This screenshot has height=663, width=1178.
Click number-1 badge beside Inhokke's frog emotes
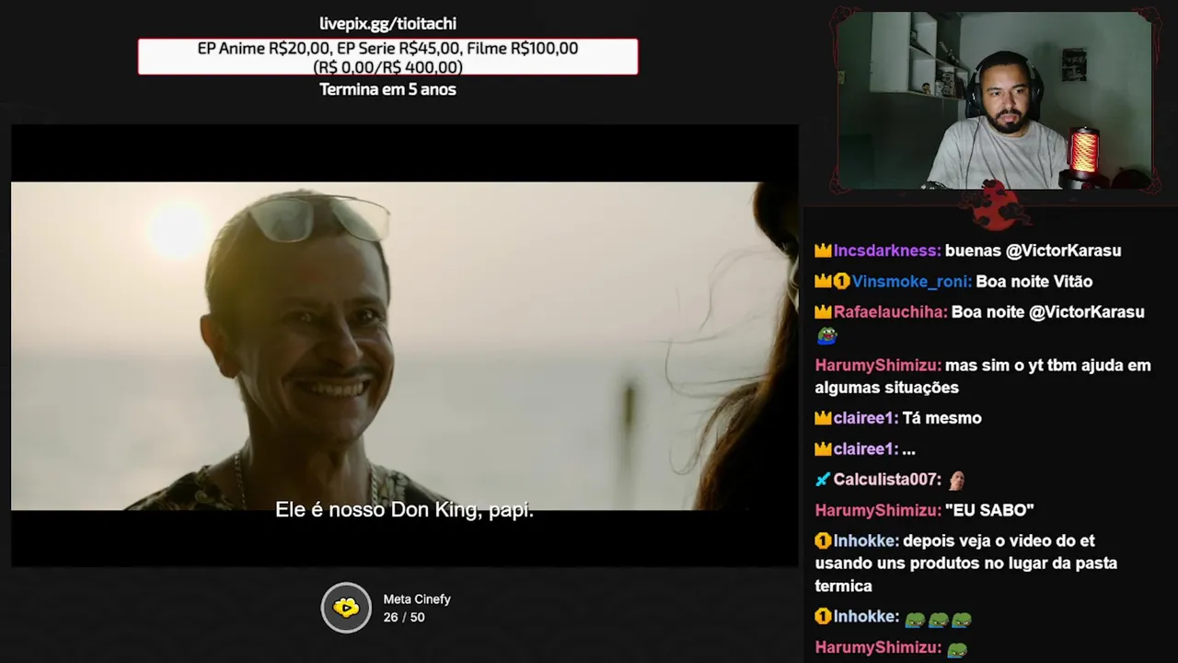823,617
